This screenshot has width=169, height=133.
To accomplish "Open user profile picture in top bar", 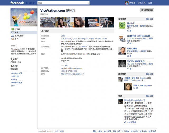I will [x=127, y=3].
